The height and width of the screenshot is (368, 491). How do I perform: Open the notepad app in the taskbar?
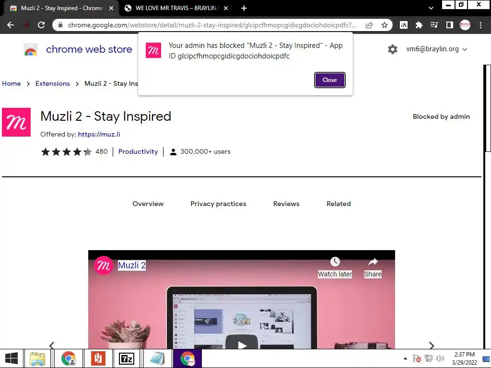(157, 358)
